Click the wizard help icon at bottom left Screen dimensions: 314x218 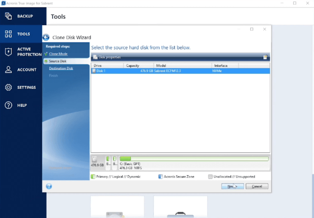coord(49,186)
